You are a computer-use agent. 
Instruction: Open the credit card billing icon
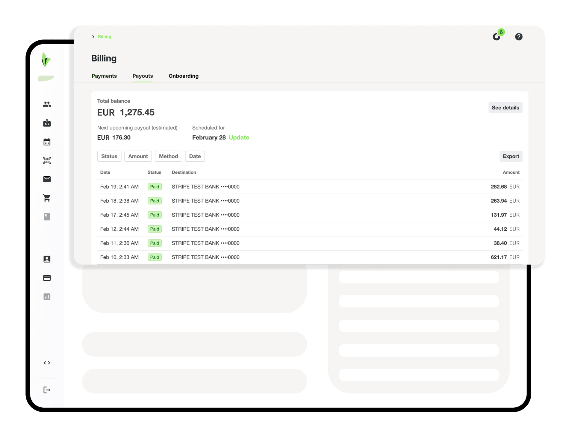[47, 278]
